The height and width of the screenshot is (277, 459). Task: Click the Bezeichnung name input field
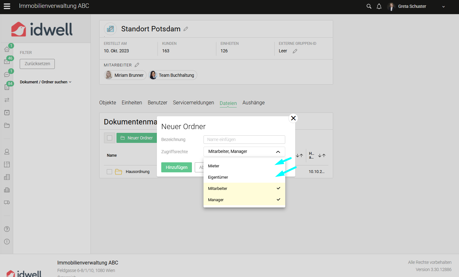[244, 139]
